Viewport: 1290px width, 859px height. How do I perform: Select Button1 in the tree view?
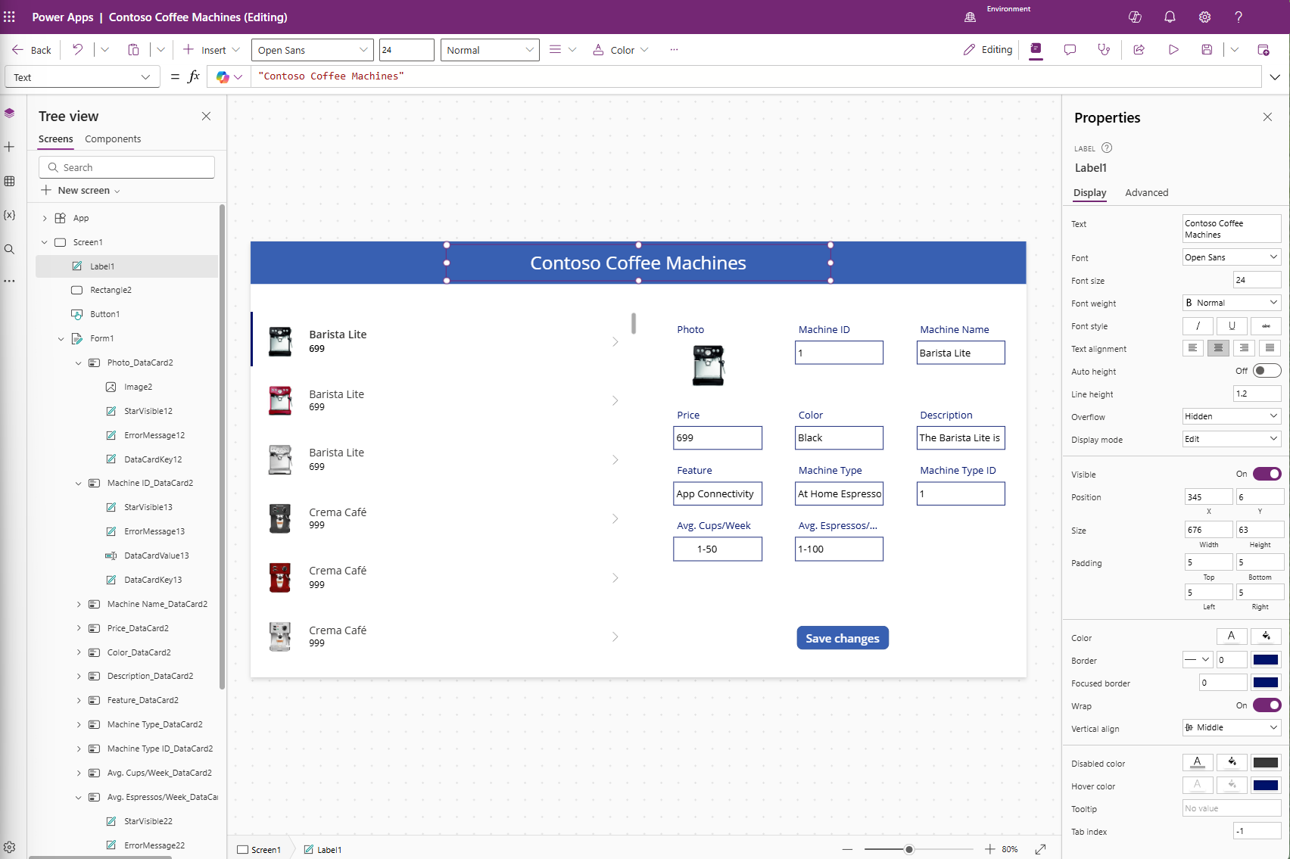[x=104, y=314]
